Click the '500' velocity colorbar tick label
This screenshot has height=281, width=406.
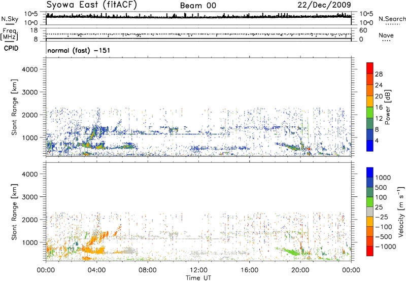pyautogui.click(x=381, y=188)
